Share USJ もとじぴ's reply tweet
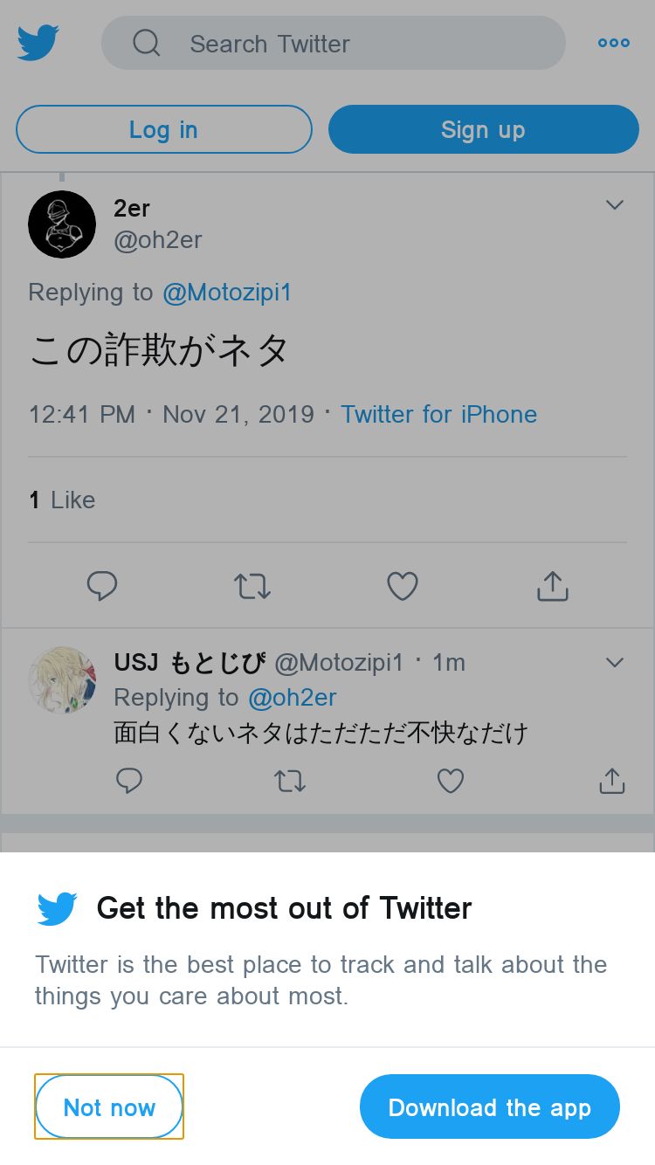This screenshot has height=1165, width=655. tap(612, 780)
